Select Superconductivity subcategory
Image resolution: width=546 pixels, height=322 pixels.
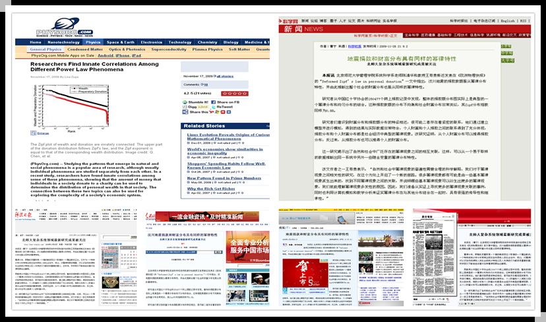point(169,49)
